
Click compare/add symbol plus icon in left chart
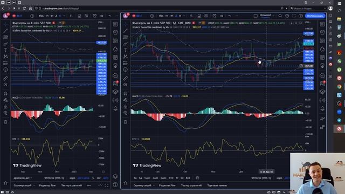pyautogui.click(x=32, y=16)
